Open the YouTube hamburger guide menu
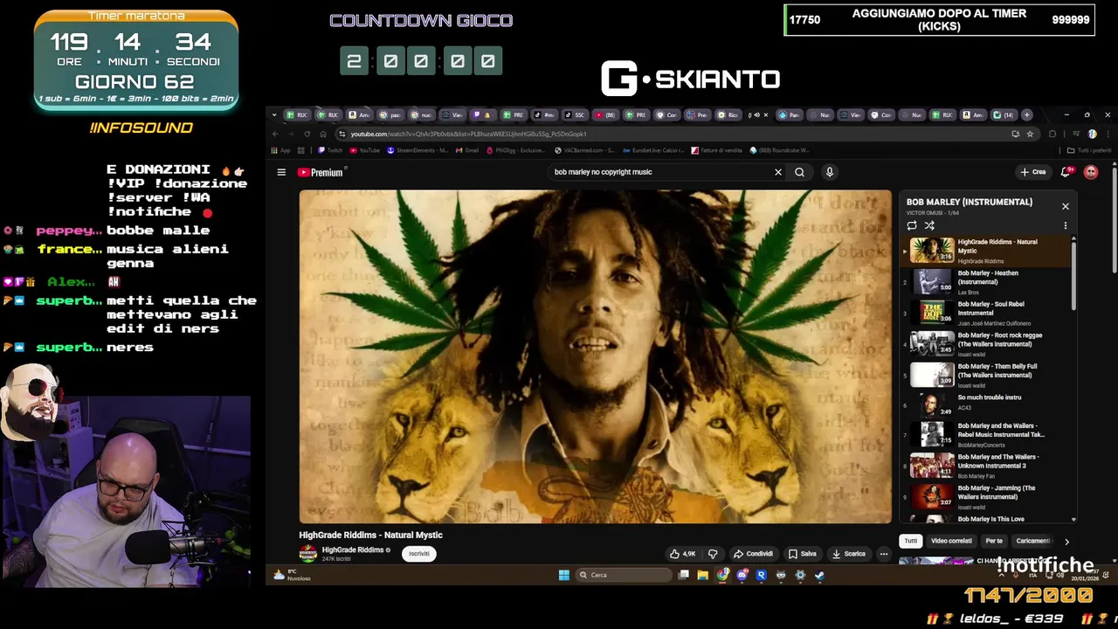Viewport: 1118px width, 629px height. point(281,172)
